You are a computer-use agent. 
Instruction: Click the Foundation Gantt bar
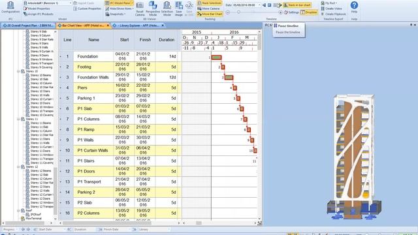pyautogui.click(x=216, y=57)
